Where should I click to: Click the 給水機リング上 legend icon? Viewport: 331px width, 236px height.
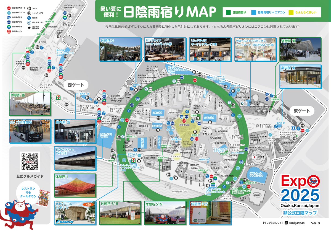[x=29, y=22]
